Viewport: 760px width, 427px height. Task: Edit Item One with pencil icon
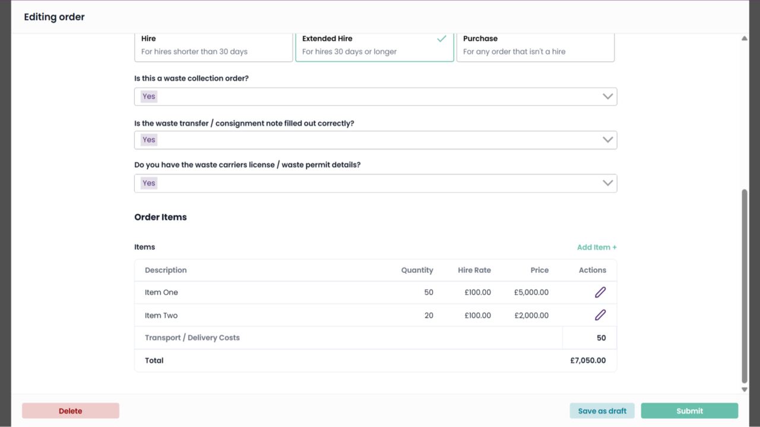tap(600, 292)
